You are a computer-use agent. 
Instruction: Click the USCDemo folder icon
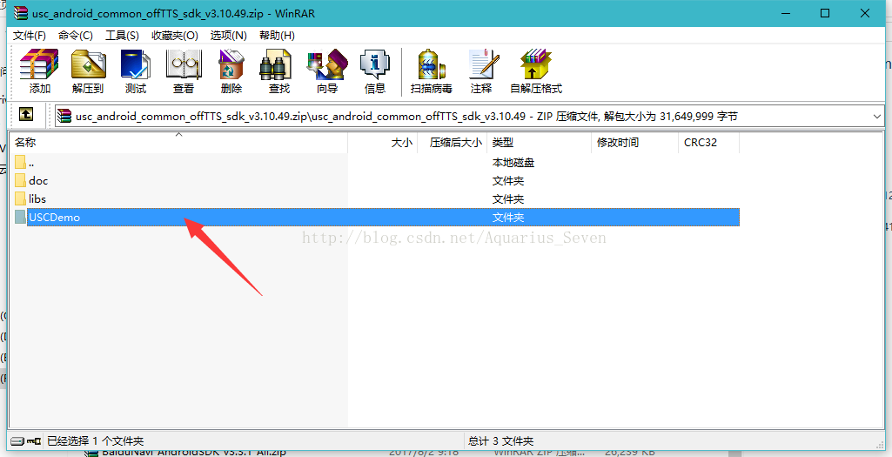pos(21,217)
